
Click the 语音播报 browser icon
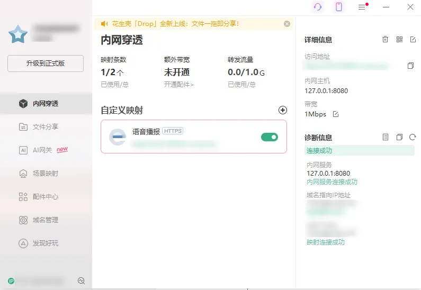click(118, 137)
